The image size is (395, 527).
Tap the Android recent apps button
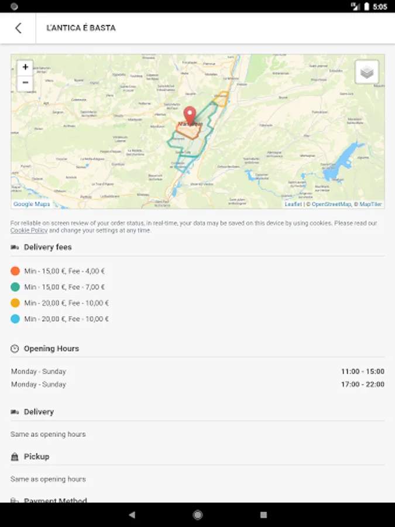(x=264, y=515)
